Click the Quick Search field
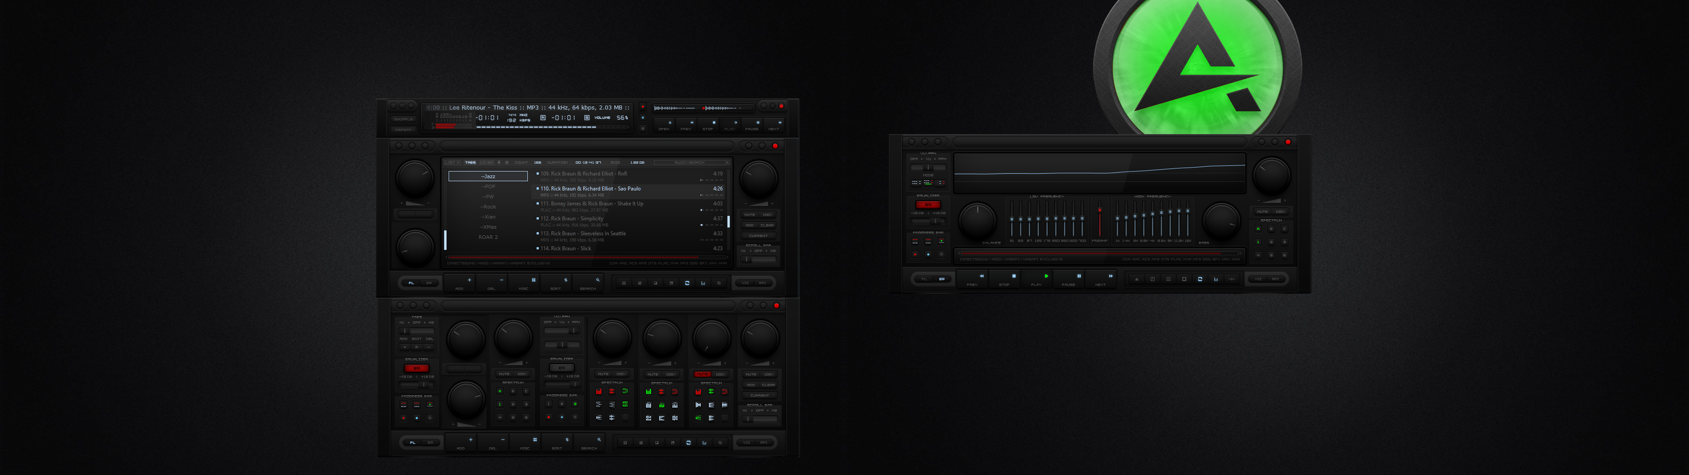Screen dimensions: 1689x475 pos(692,163)
